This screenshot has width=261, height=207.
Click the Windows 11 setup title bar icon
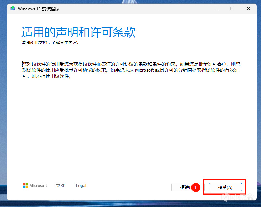click(12, 8)
